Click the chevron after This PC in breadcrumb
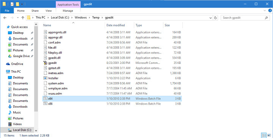 (x=48, y=17)
